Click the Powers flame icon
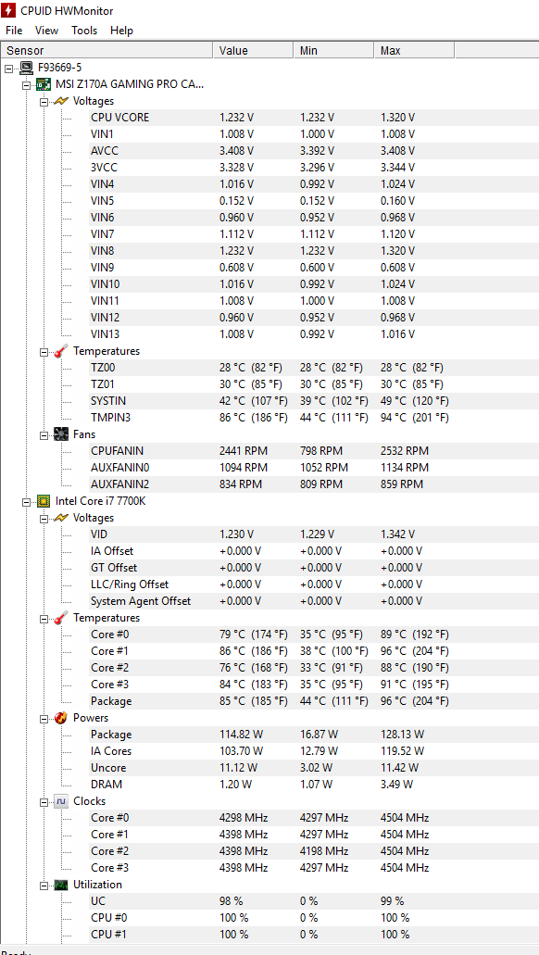The height and width of the screenshot is (955, 539). click(x=60, y=718)
